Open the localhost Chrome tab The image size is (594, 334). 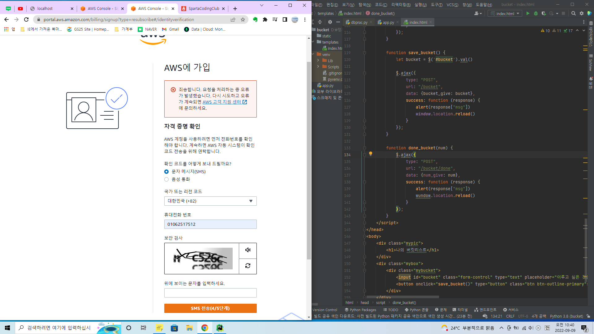point(51,9)
